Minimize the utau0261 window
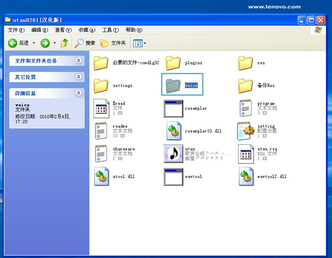Viewport: 332px width, 258px height. click(x=302, y=20)
